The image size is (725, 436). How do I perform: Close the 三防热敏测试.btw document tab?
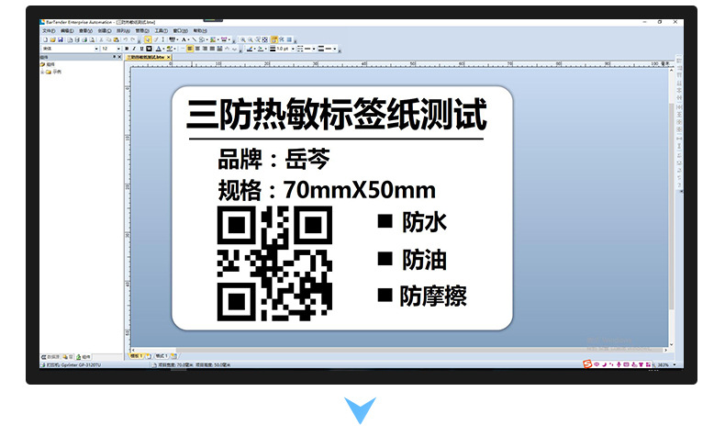168,57
